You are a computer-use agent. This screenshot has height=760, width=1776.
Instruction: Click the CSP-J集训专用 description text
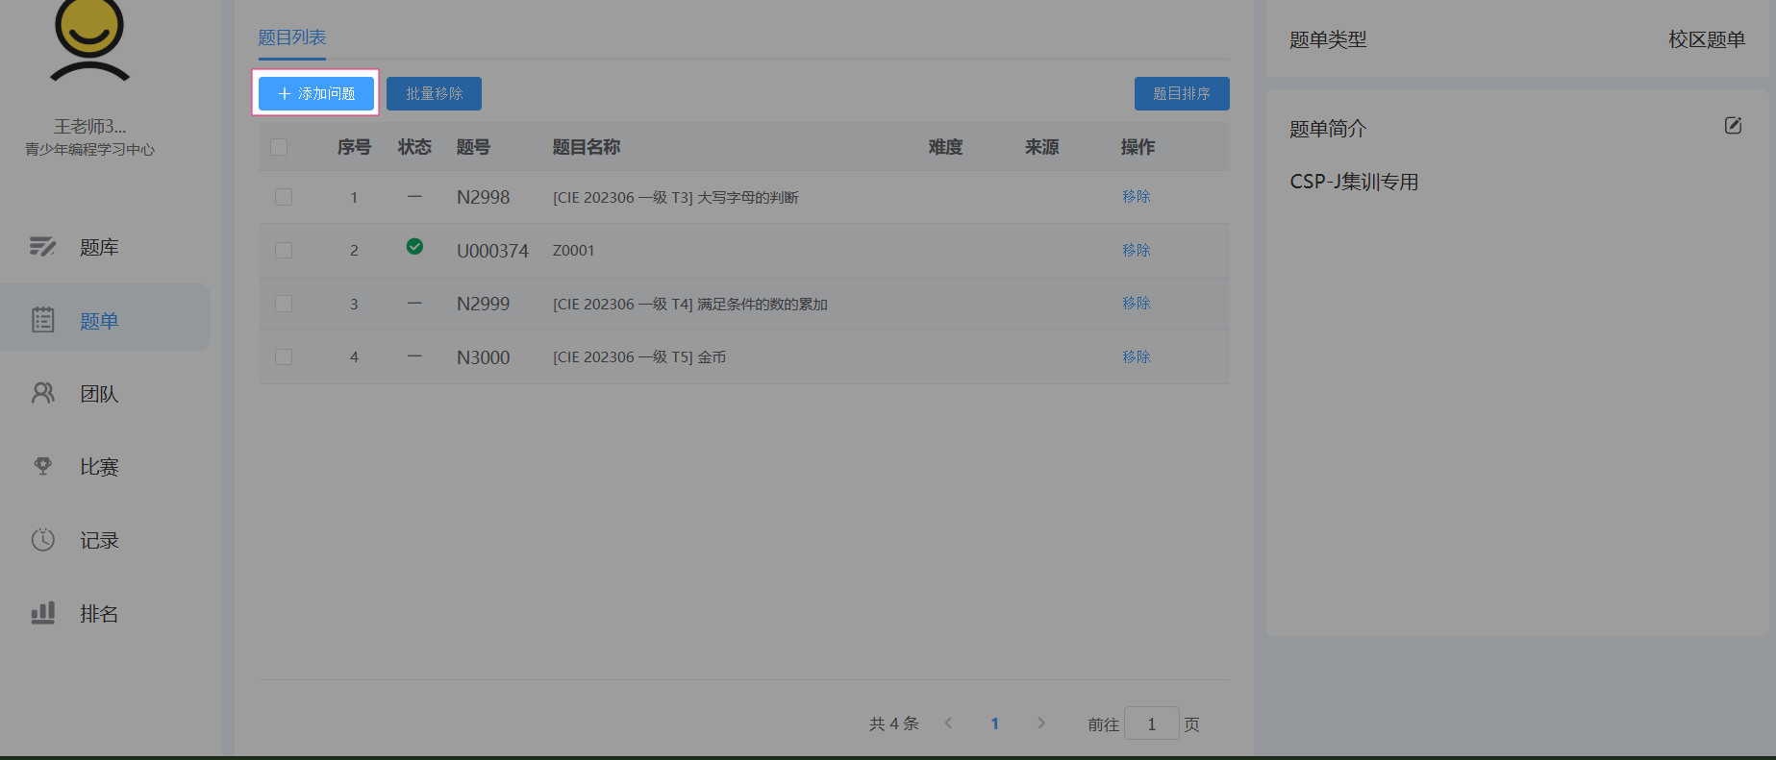pyautogui.click(x=1354, y=182)
